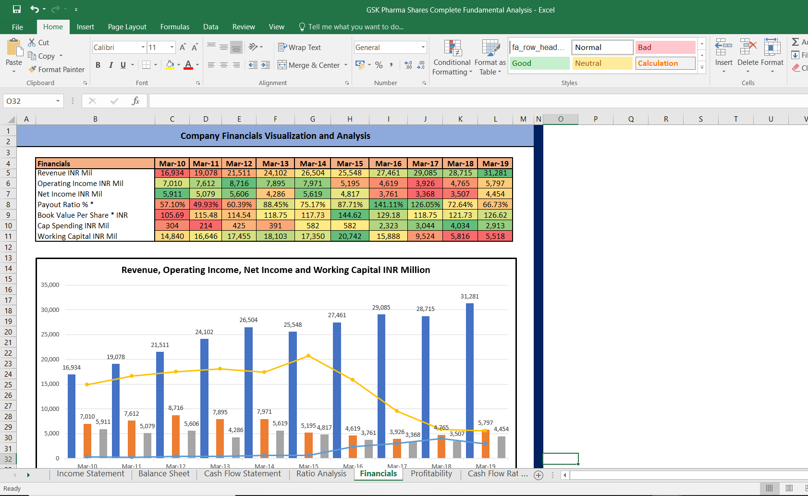Click Merge & Center button
This screenshot has width=808, height=496.
(309, 65)
